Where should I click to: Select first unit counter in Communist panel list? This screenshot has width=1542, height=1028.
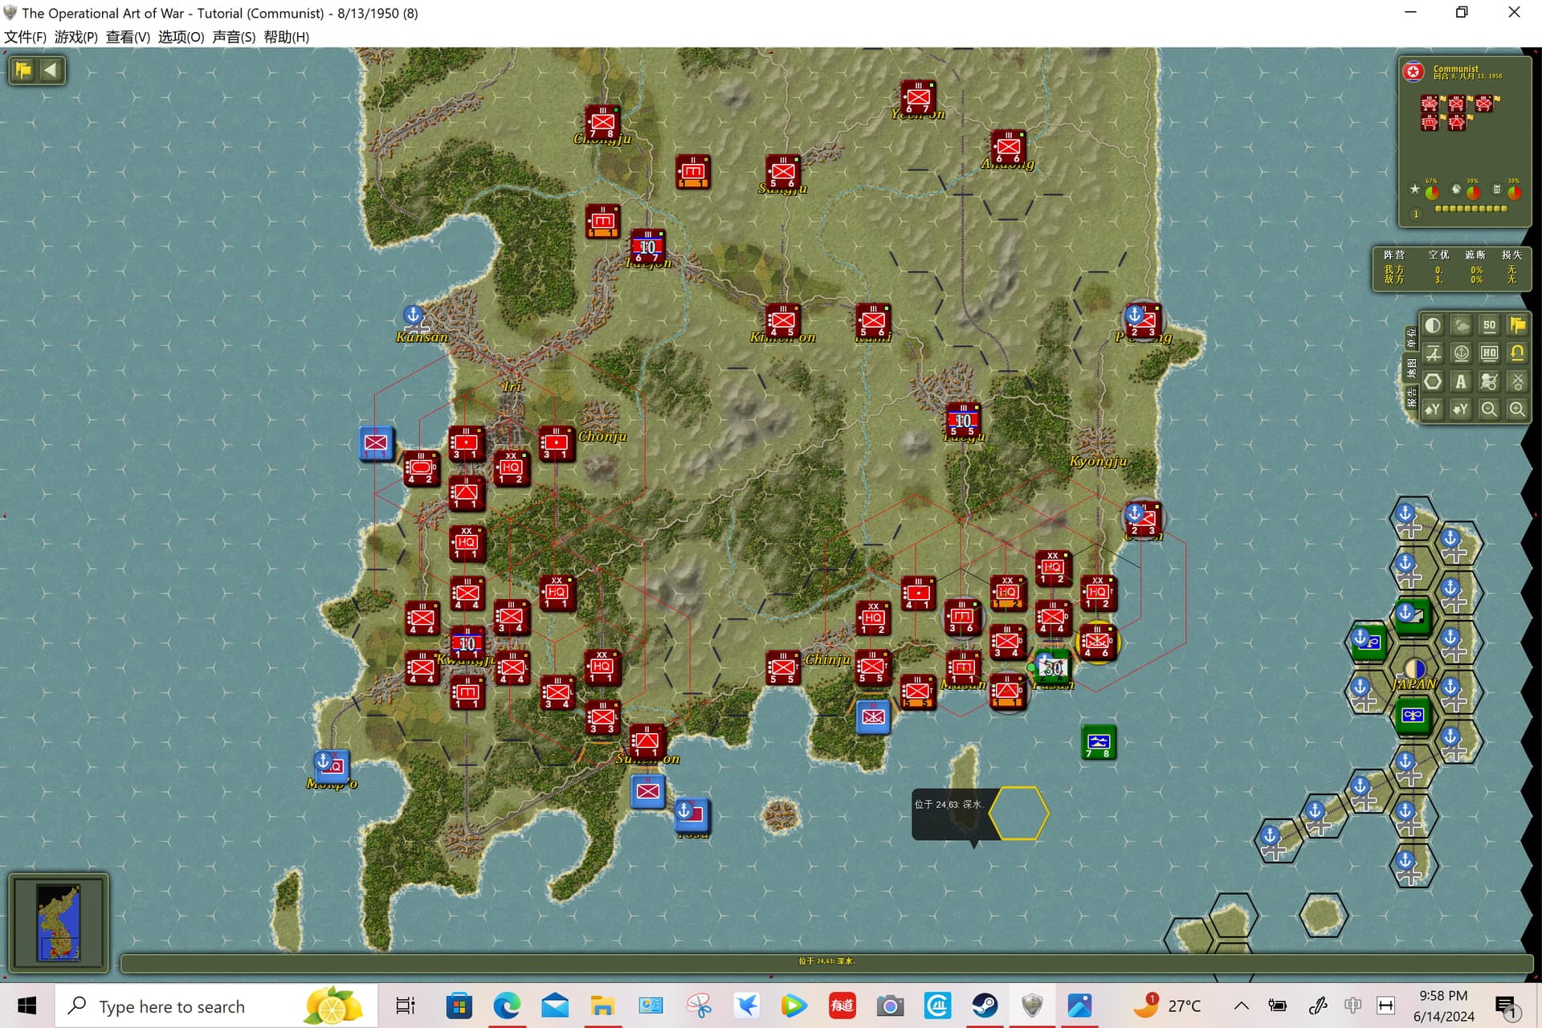tap(1430, 104)
